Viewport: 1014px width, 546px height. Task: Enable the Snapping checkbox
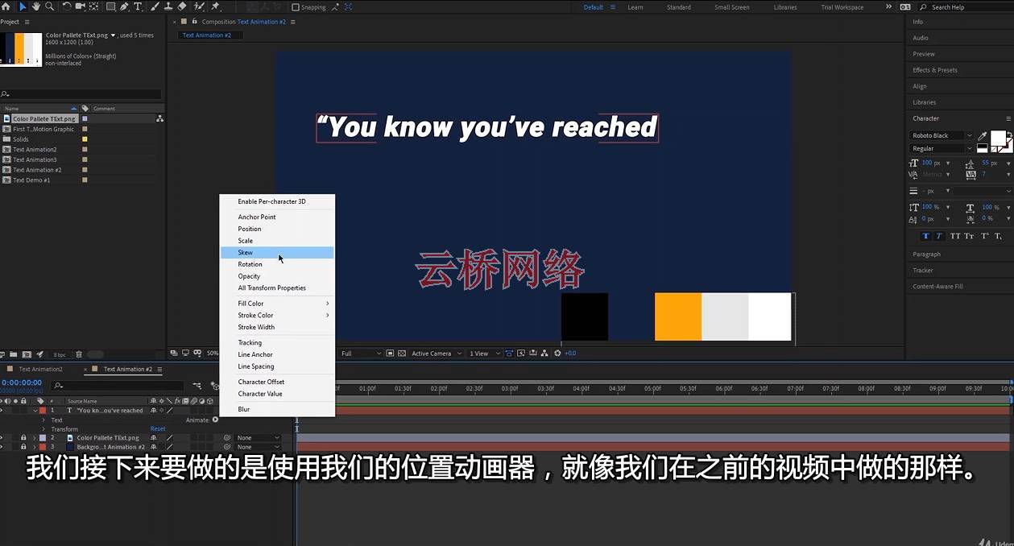tap(296, 7)
